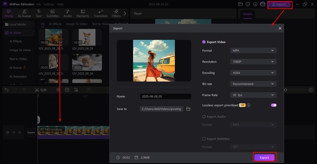Enable the Export Subtitles checkbox
The height and width of the screenshot is (164, 317).
coord(204,139)
